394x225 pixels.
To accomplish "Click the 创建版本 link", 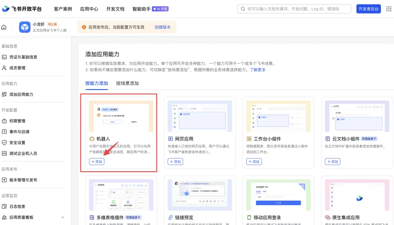I will (x=163, y=27).
